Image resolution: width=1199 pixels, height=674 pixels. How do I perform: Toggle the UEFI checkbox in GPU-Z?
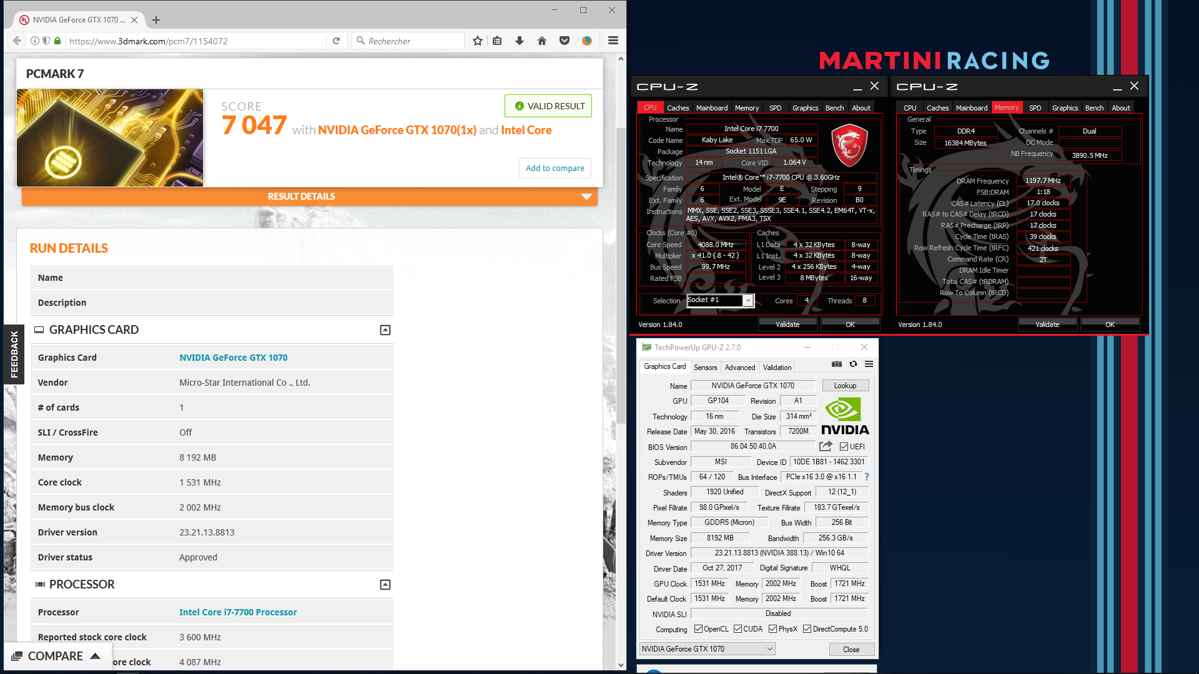(844, 447)
